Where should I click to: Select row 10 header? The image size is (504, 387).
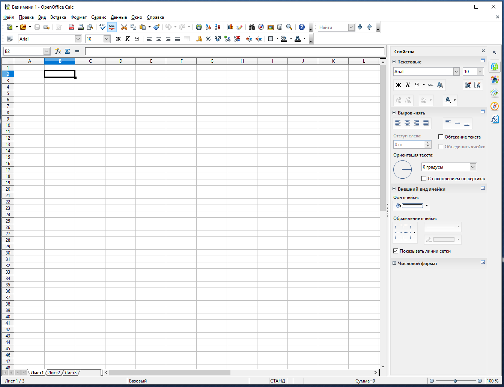(8, 125)
